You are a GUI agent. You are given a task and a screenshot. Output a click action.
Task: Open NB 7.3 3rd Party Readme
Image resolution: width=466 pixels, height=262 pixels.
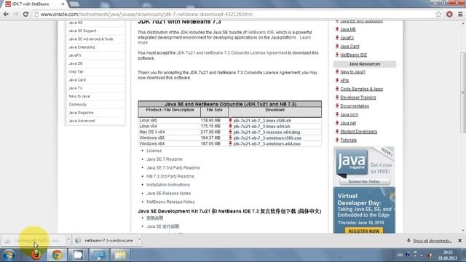point(170,176)
